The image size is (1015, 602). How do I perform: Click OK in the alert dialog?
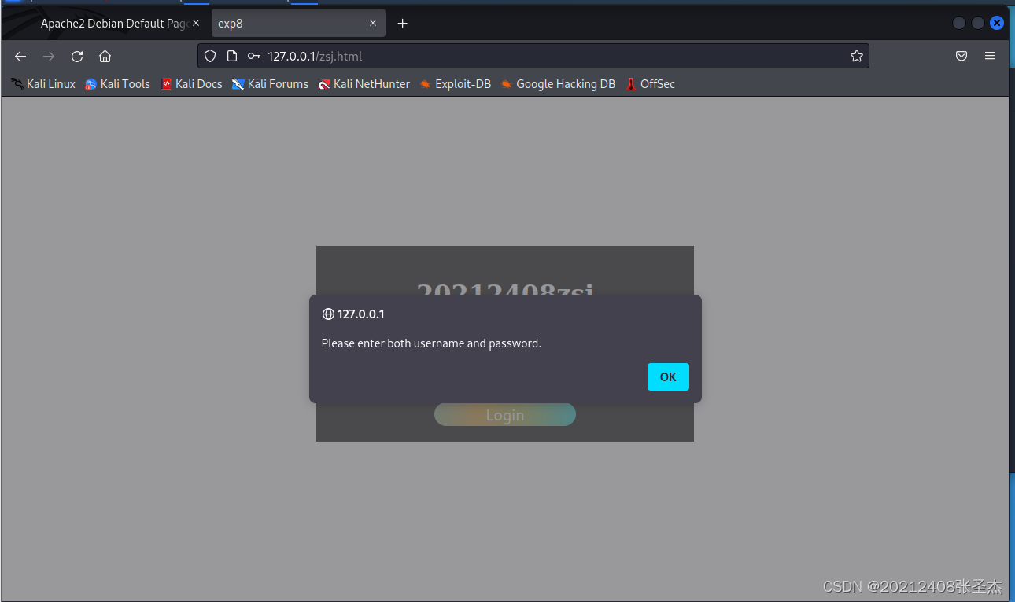click(x=668, y=376)
